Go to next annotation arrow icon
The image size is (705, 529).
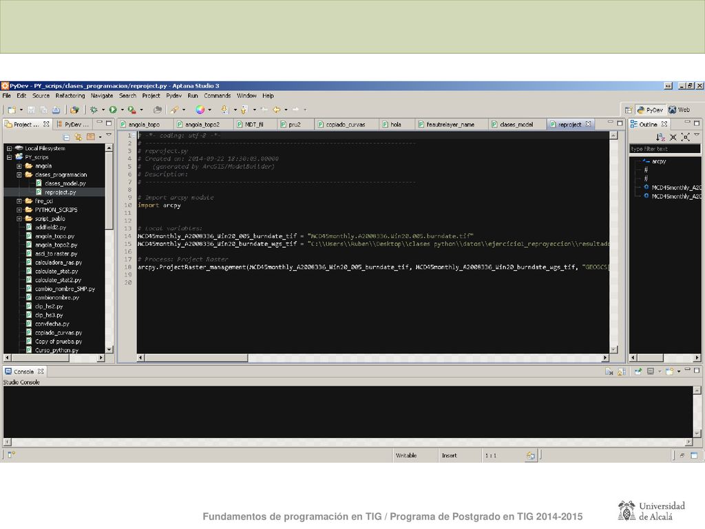pyautogui.click(x=224, y=110)
